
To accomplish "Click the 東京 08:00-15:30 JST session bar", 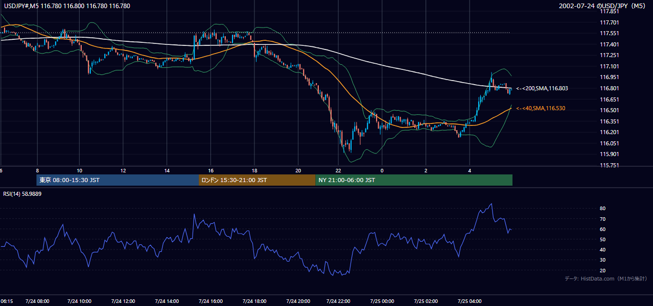I will click(x=118, y=180).
